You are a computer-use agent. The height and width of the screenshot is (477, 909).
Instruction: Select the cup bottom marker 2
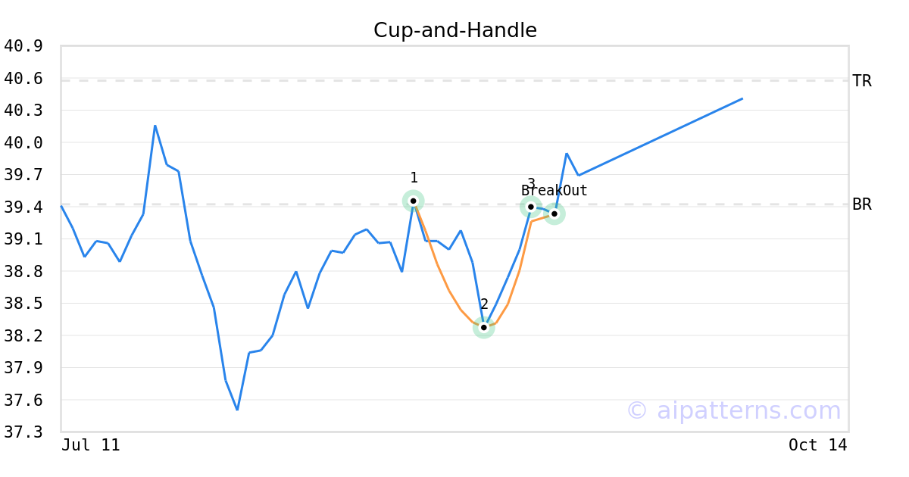pos(483,328)
